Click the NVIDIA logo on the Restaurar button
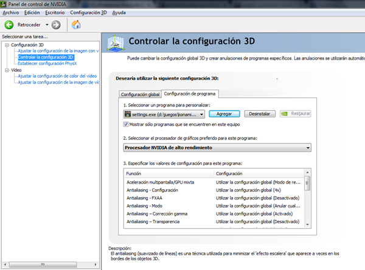 (284, 114)
